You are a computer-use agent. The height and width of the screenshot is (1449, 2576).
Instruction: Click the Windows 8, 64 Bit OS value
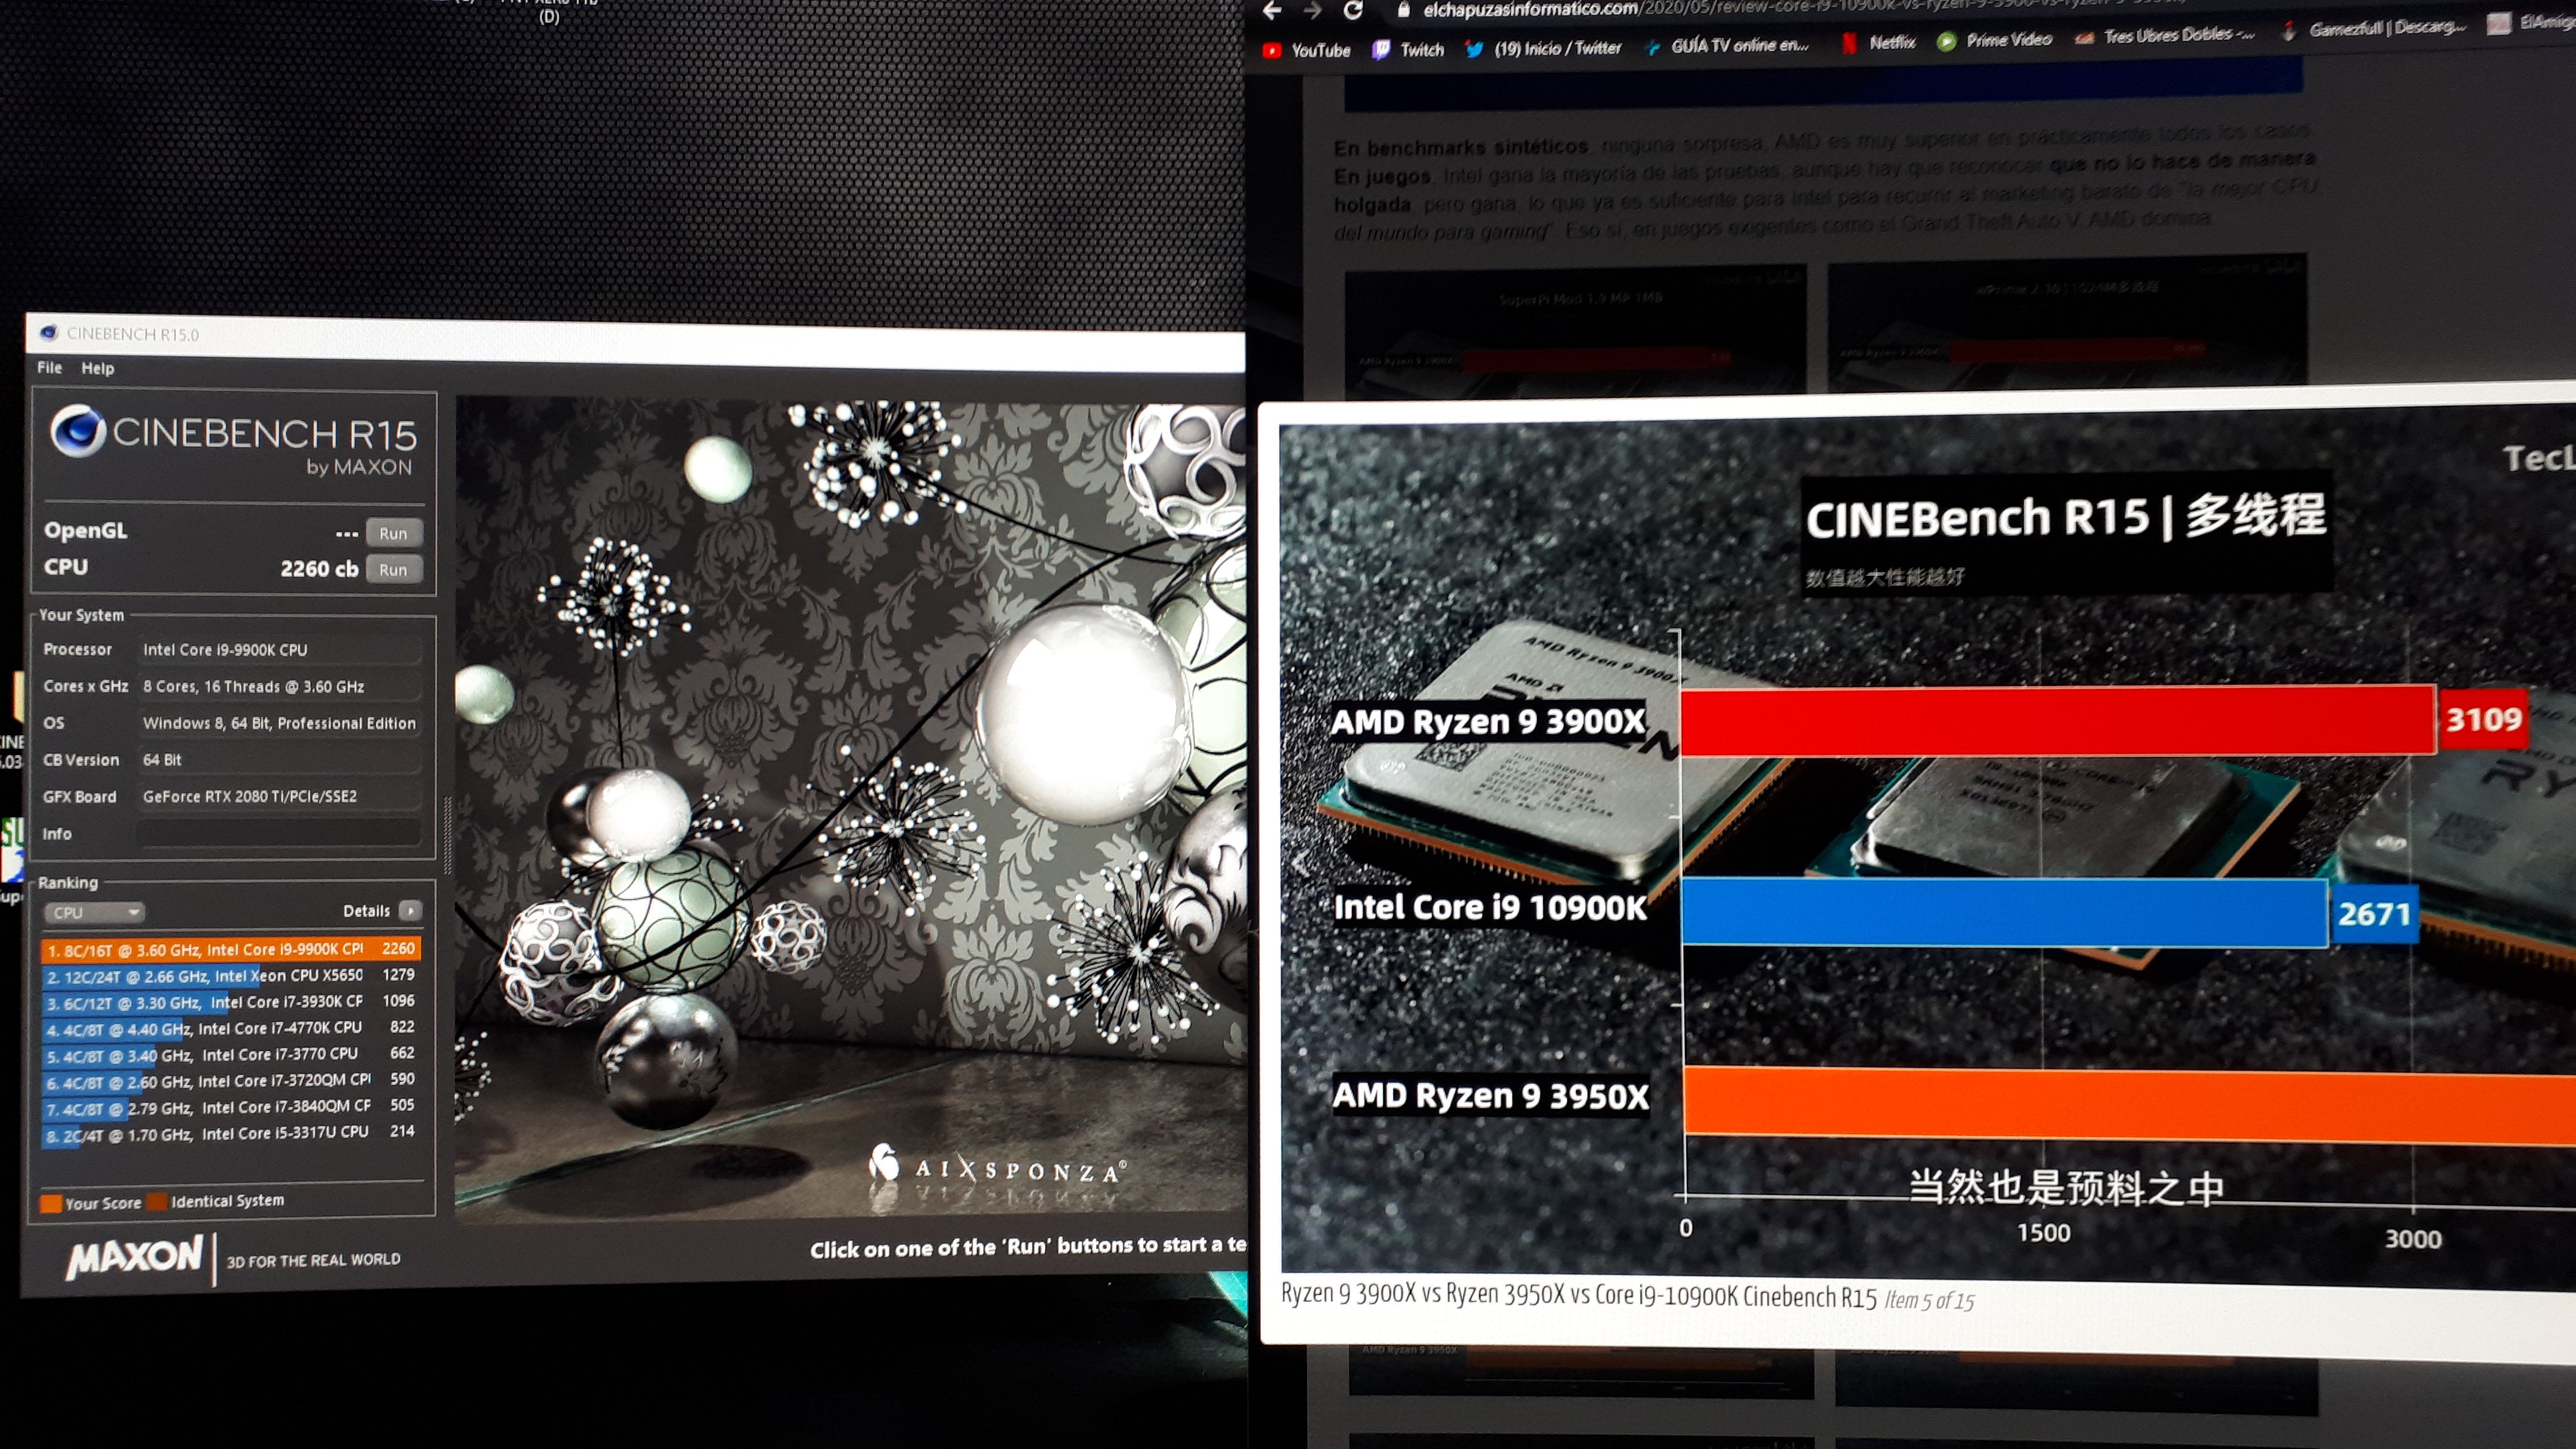(x=279, y=724)
